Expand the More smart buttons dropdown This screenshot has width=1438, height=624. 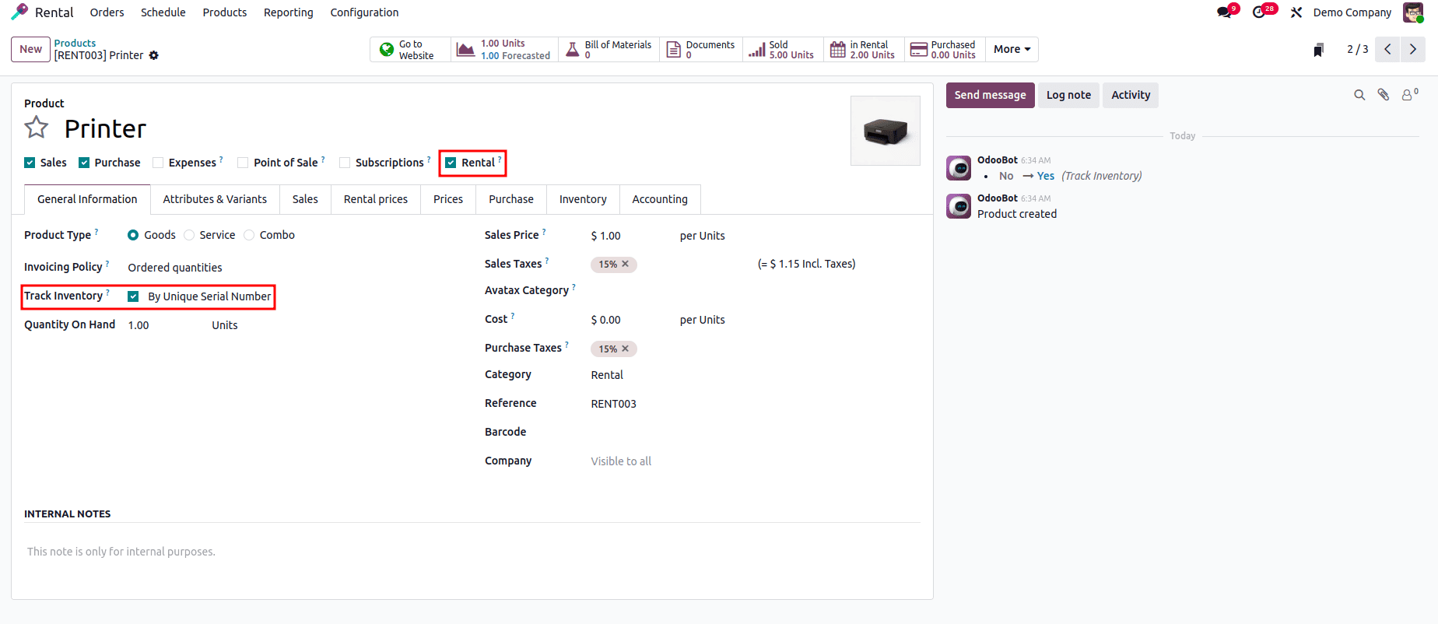click(x=1012, y=49)
